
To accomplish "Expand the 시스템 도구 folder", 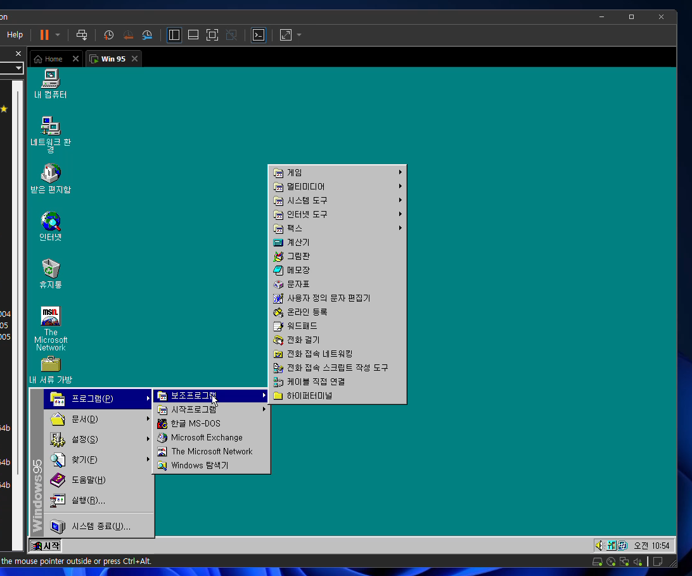I will coord(337,200).
